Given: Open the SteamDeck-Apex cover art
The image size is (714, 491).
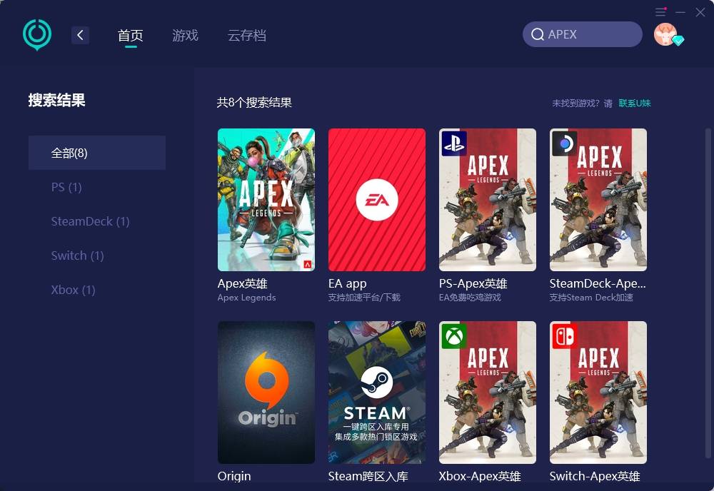Looking at the screenshot, I should point(598,200).
